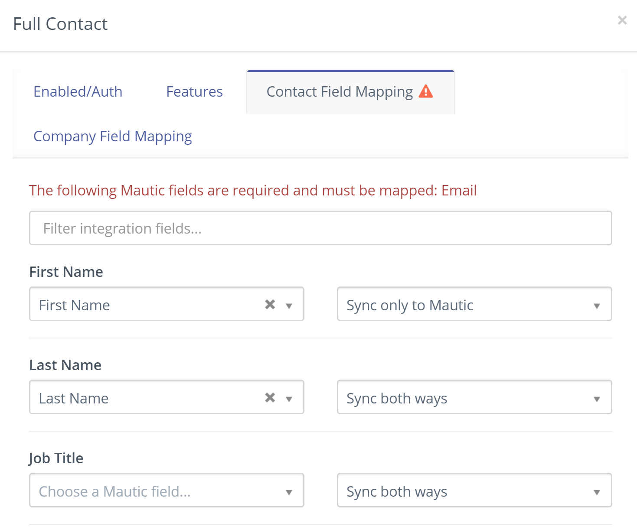
Task: Switch to the Enabled/Auth tab
Action: tap(78, 92)
